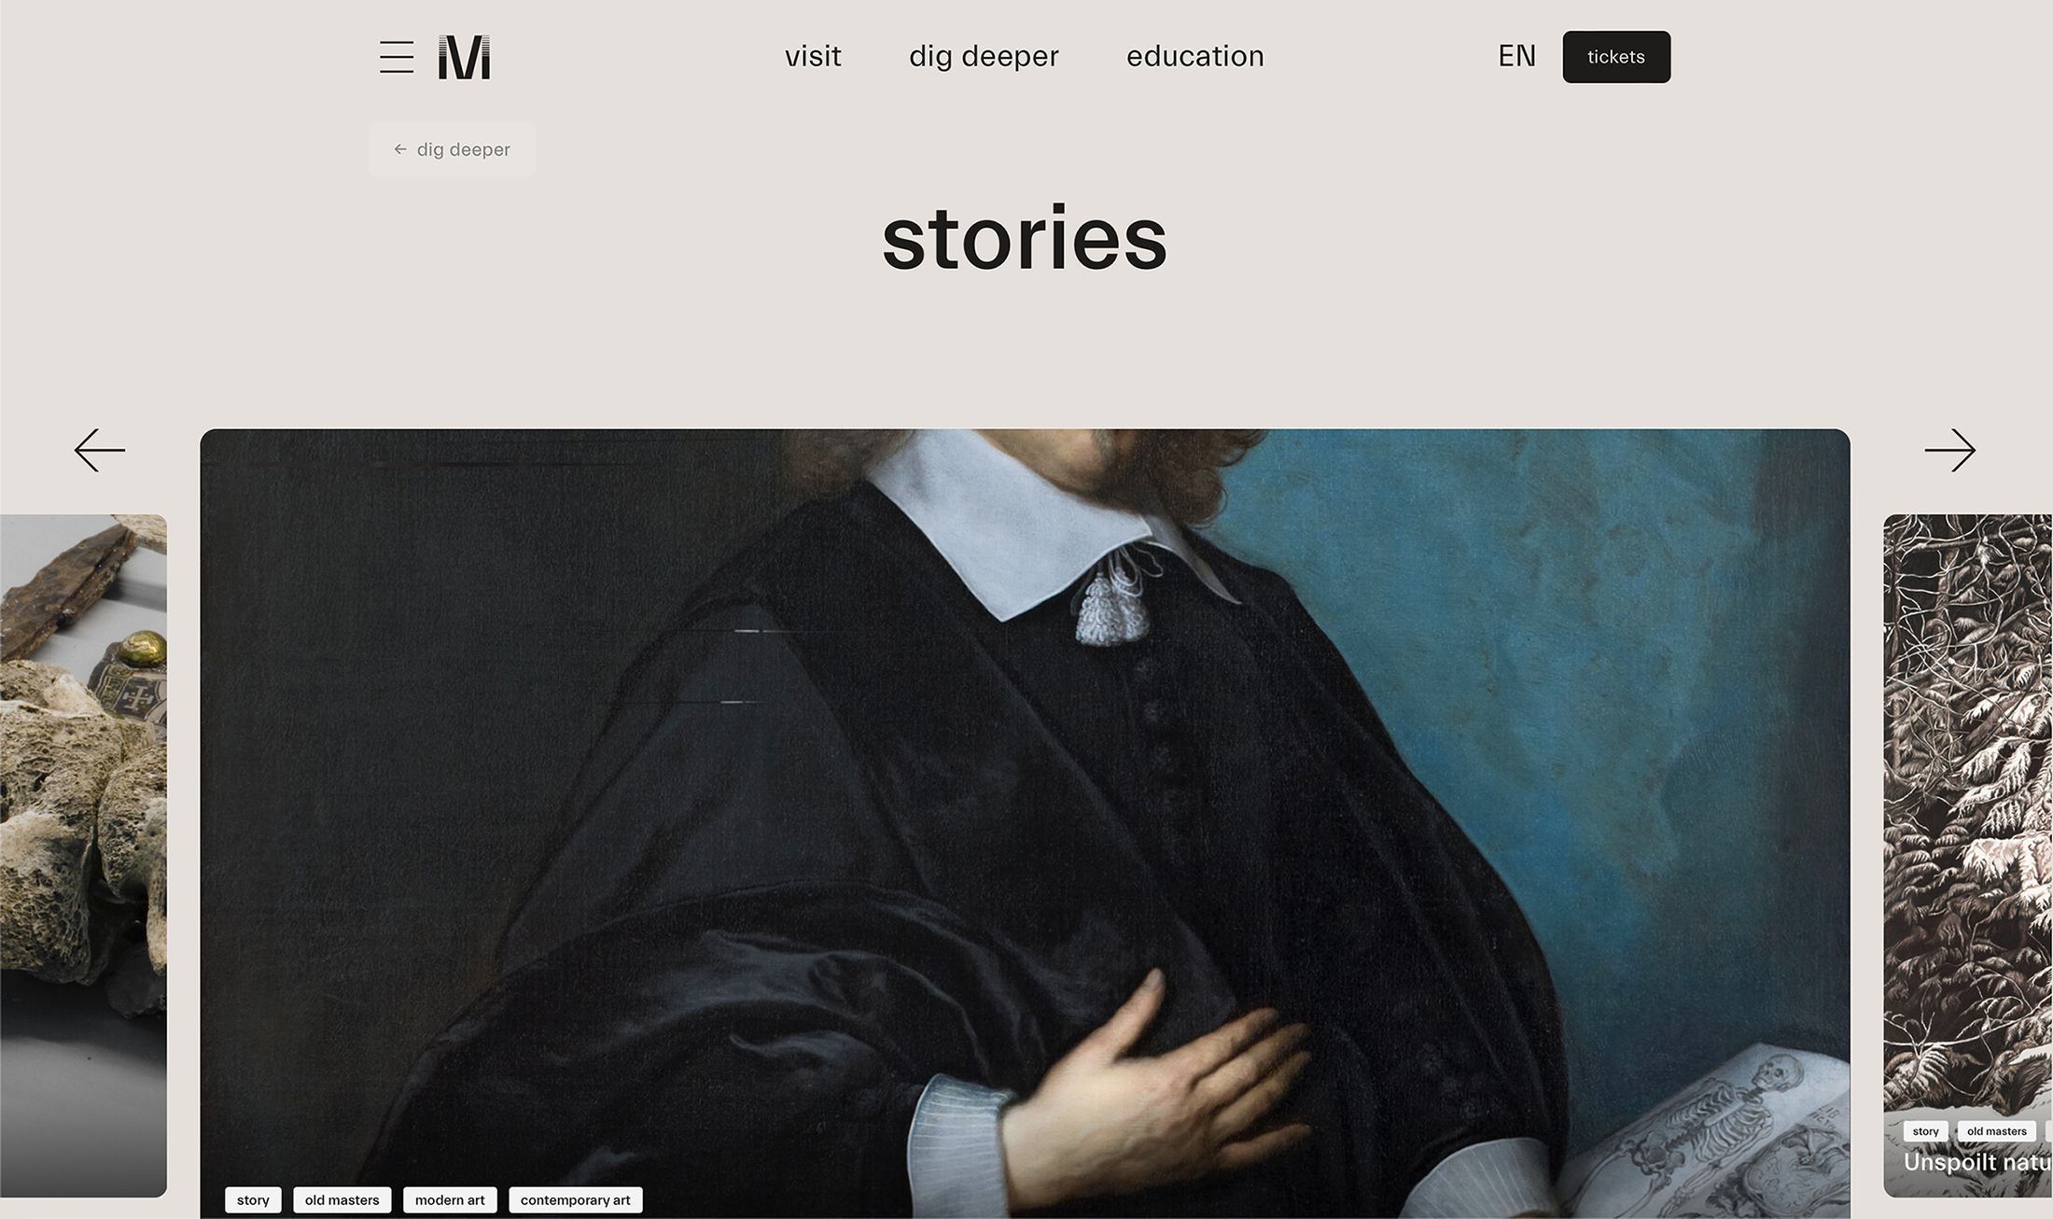Advance carousel with right arrow
The image size is (2053, 1219).
point(1950,451)
